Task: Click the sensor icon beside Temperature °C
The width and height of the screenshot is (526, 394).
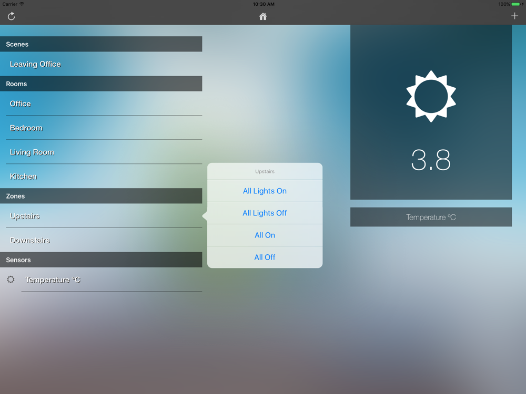Action: pyautogui.click(x=11, y=279)
